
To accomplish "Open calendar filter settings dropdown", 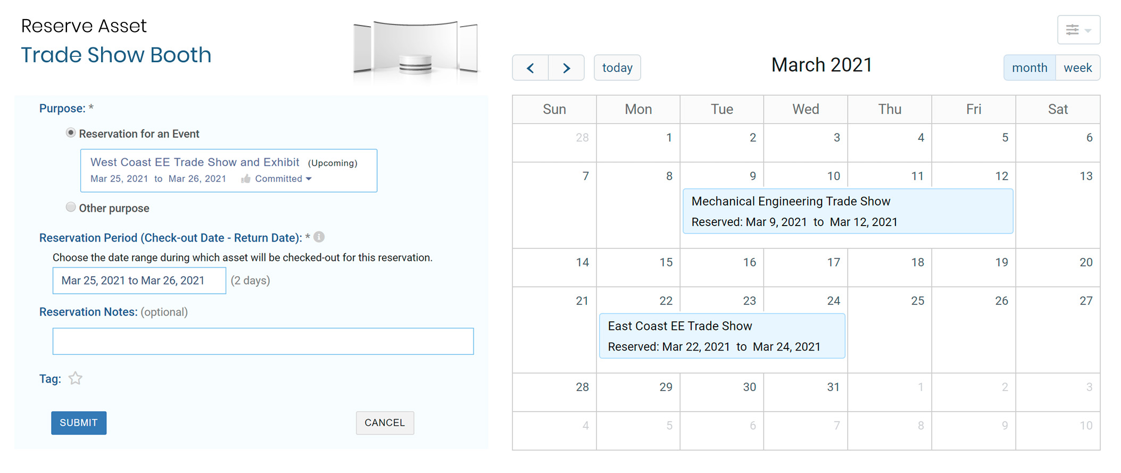I will [x=1078, y=30].
